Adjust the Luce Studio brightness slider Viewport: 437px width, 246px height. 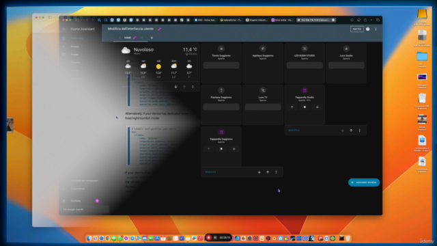[346, 66]
